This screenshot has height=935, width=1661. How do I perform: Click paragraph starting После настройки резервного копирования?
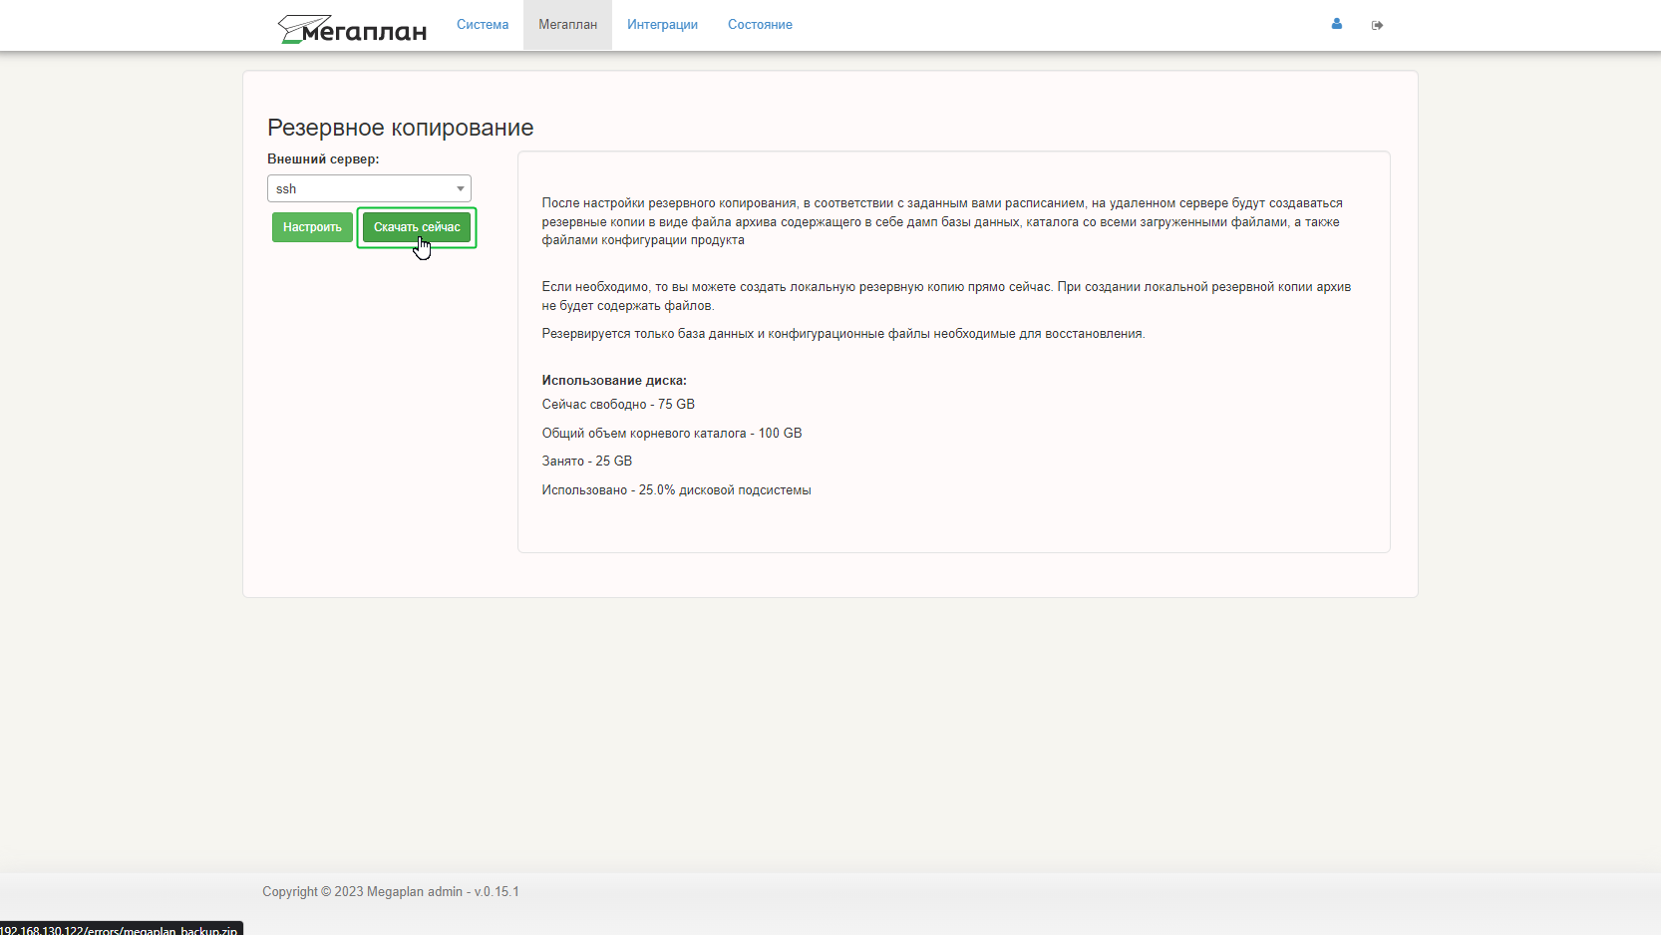[942, 221]
